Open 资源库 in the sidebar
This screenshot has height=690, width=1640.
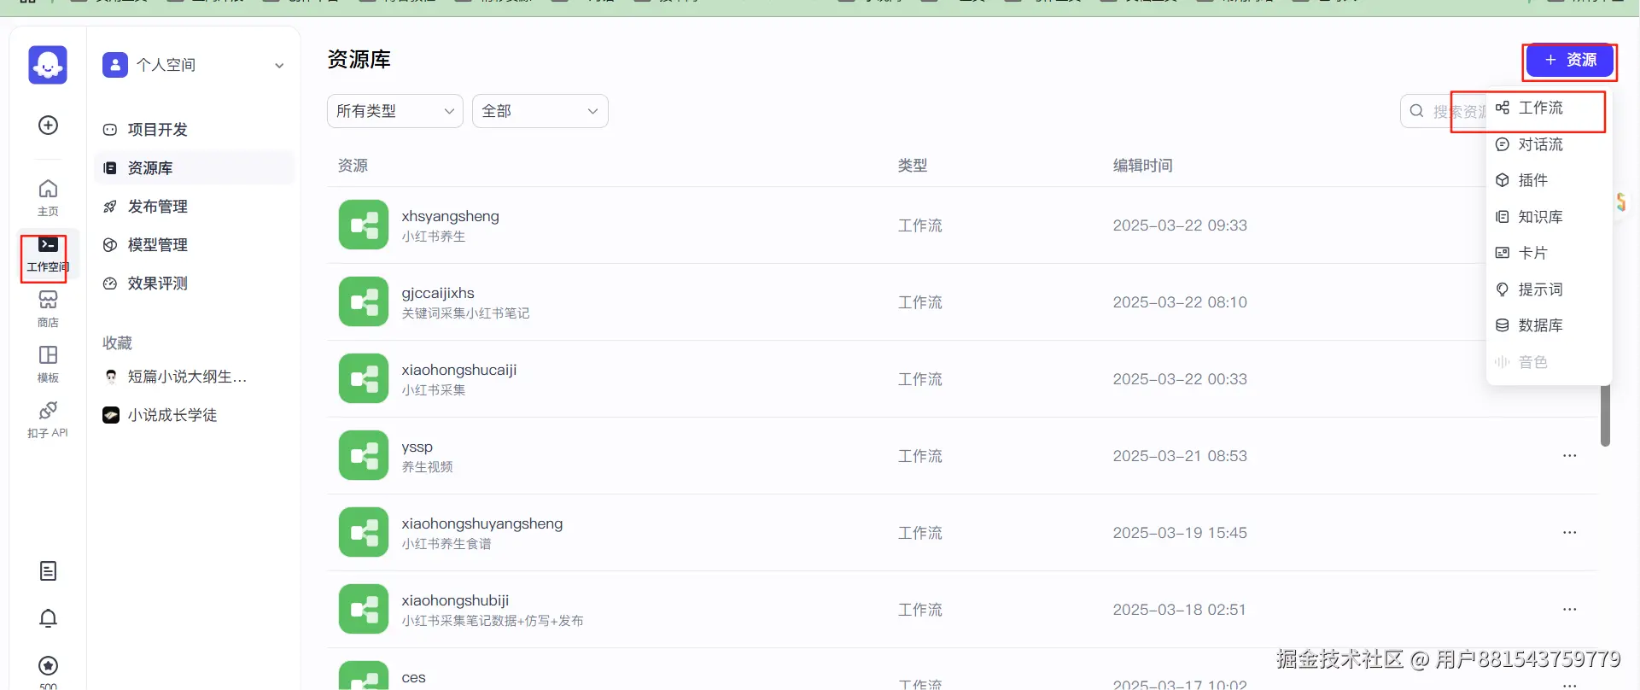(195, 168)
